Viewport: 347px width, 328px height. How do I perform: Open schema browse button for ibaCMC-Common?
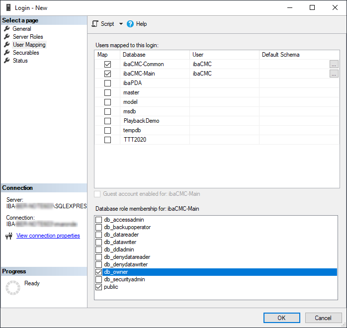coord(334,64)
